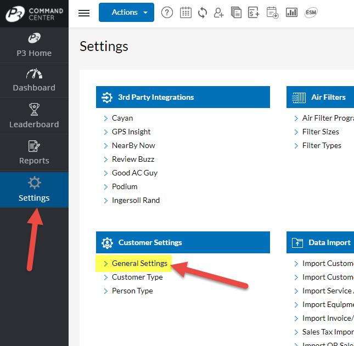Click the chevron beside Podium
The width and height of the screenshot is (354, 346).
[x=106, y=187]
